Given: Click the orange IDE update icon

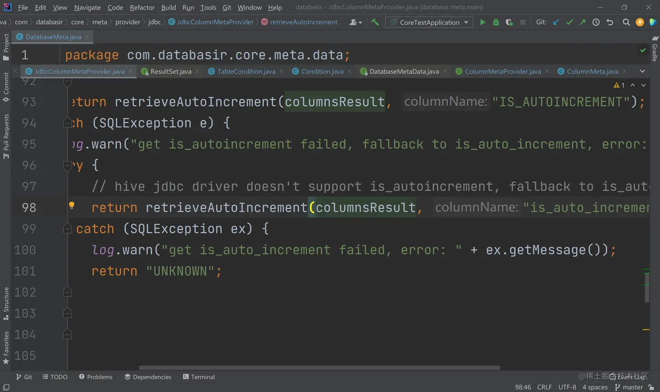Looking at the screenshot, I should point(640,22).
